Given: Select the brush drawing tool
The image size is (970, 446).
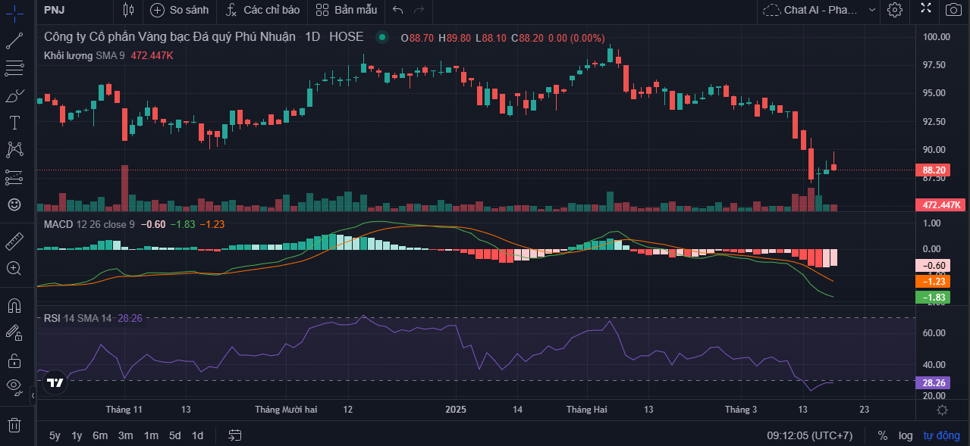Looking at the screenshot, I should [14, 95].
